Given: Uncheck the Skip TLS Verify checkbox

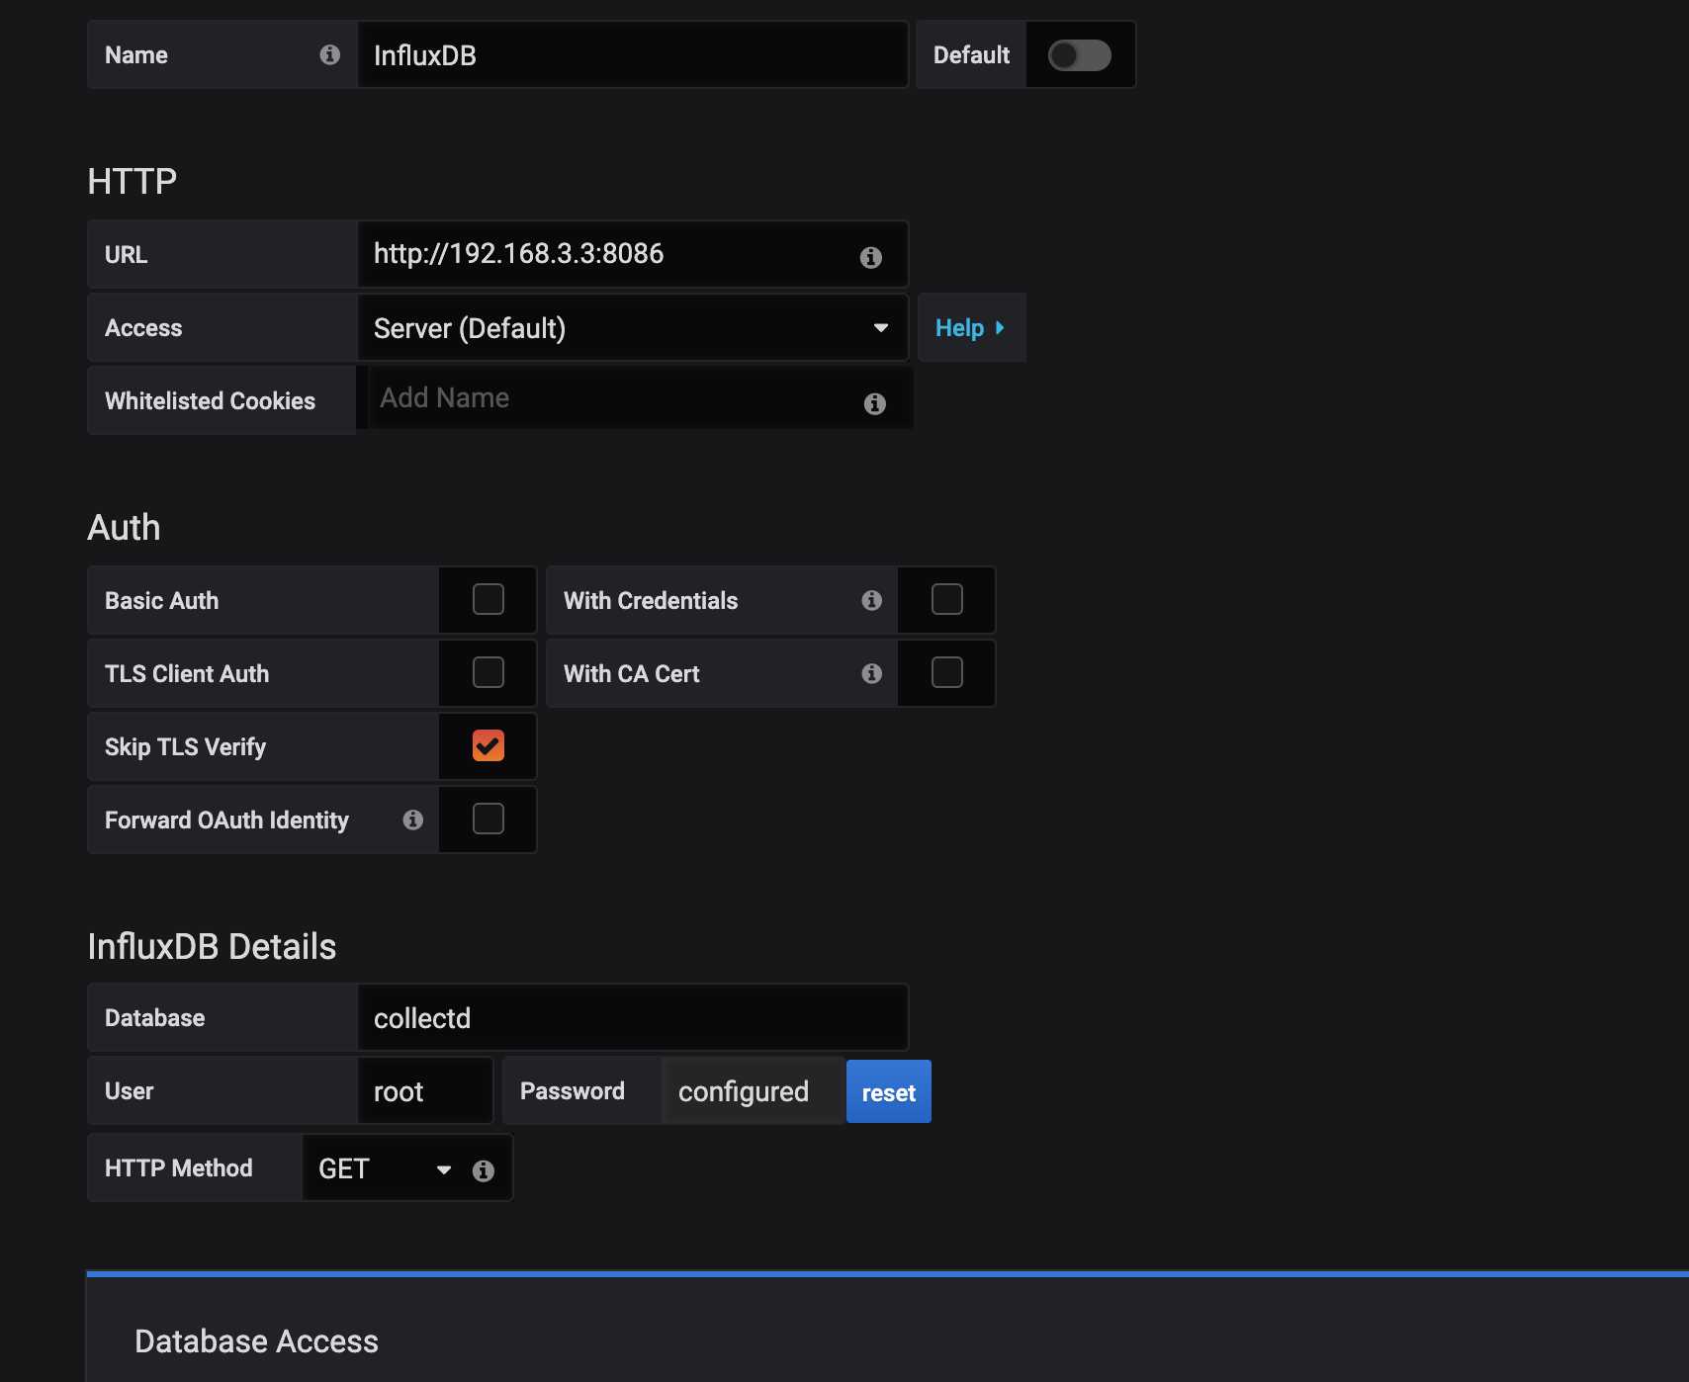Looking at the screenshot, I should (489, 745).
